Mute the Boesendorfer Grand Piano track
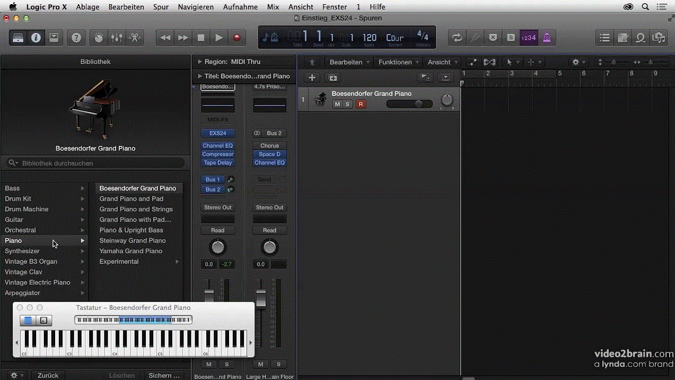This screenshot has height=380, width=675. 337,104
